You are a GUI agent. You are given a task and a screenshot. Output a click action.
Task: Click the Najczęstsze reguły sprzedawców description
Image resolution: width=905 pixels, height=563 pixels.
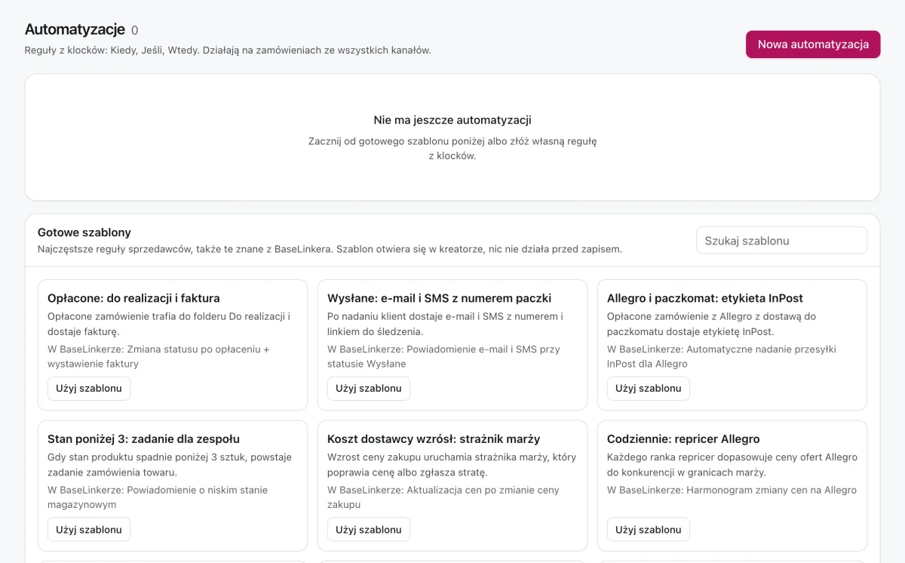coord(330,249)
